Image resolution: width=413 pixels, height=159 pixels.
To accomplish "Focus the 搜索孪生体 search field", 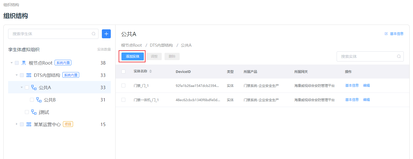I will (x=53, y=34).
